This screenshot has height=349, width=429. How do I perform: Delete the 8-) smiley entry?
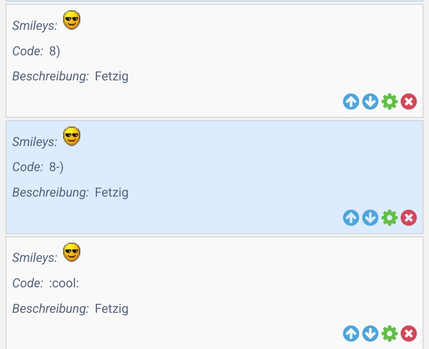tap(409, 218)
